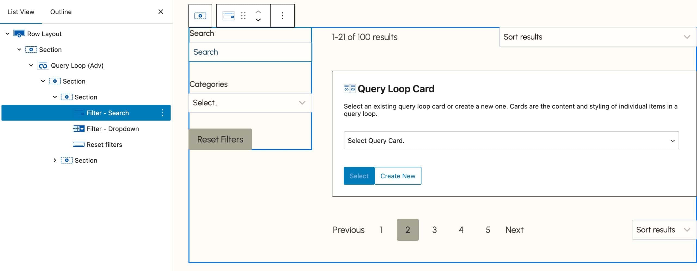The image size is (697, 271).
Task: Open the Select Query Card dropdown
Action: pos(511,140)
